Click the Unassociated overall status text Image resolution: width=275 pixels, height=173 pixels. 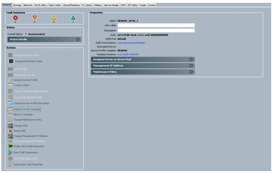[x=36, y=34]
